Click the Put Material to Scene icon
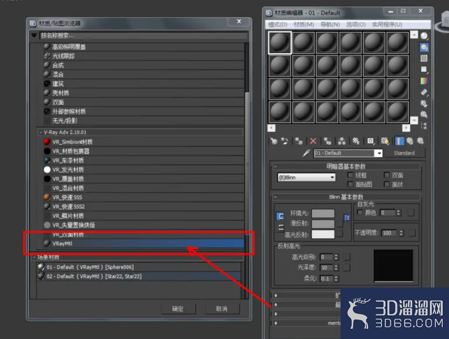This screenshot has width=449, height=339. click(284, 141)
